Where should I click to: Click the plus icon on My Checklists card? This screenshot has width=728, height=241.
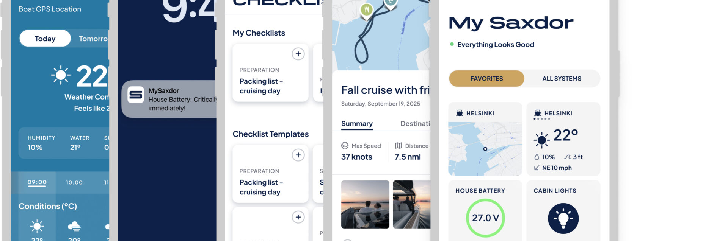[x=298, y=54]
